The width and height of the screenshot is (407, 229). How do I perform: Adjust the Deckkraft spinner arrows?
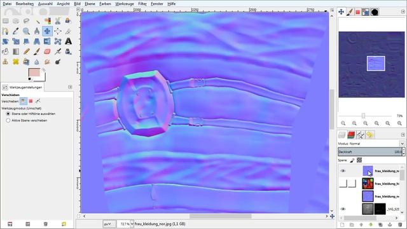404,152
